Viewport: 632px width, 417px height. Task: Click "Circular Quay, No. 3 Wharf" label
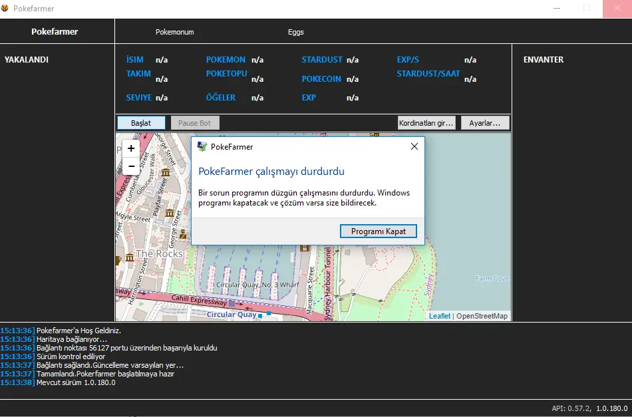[x=257, y=285]
